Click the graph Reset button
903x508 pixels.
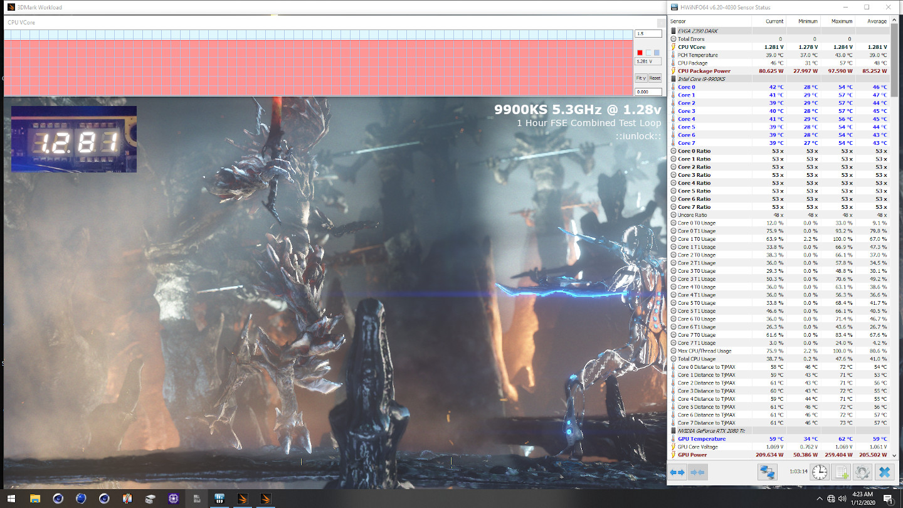(655, 78)
